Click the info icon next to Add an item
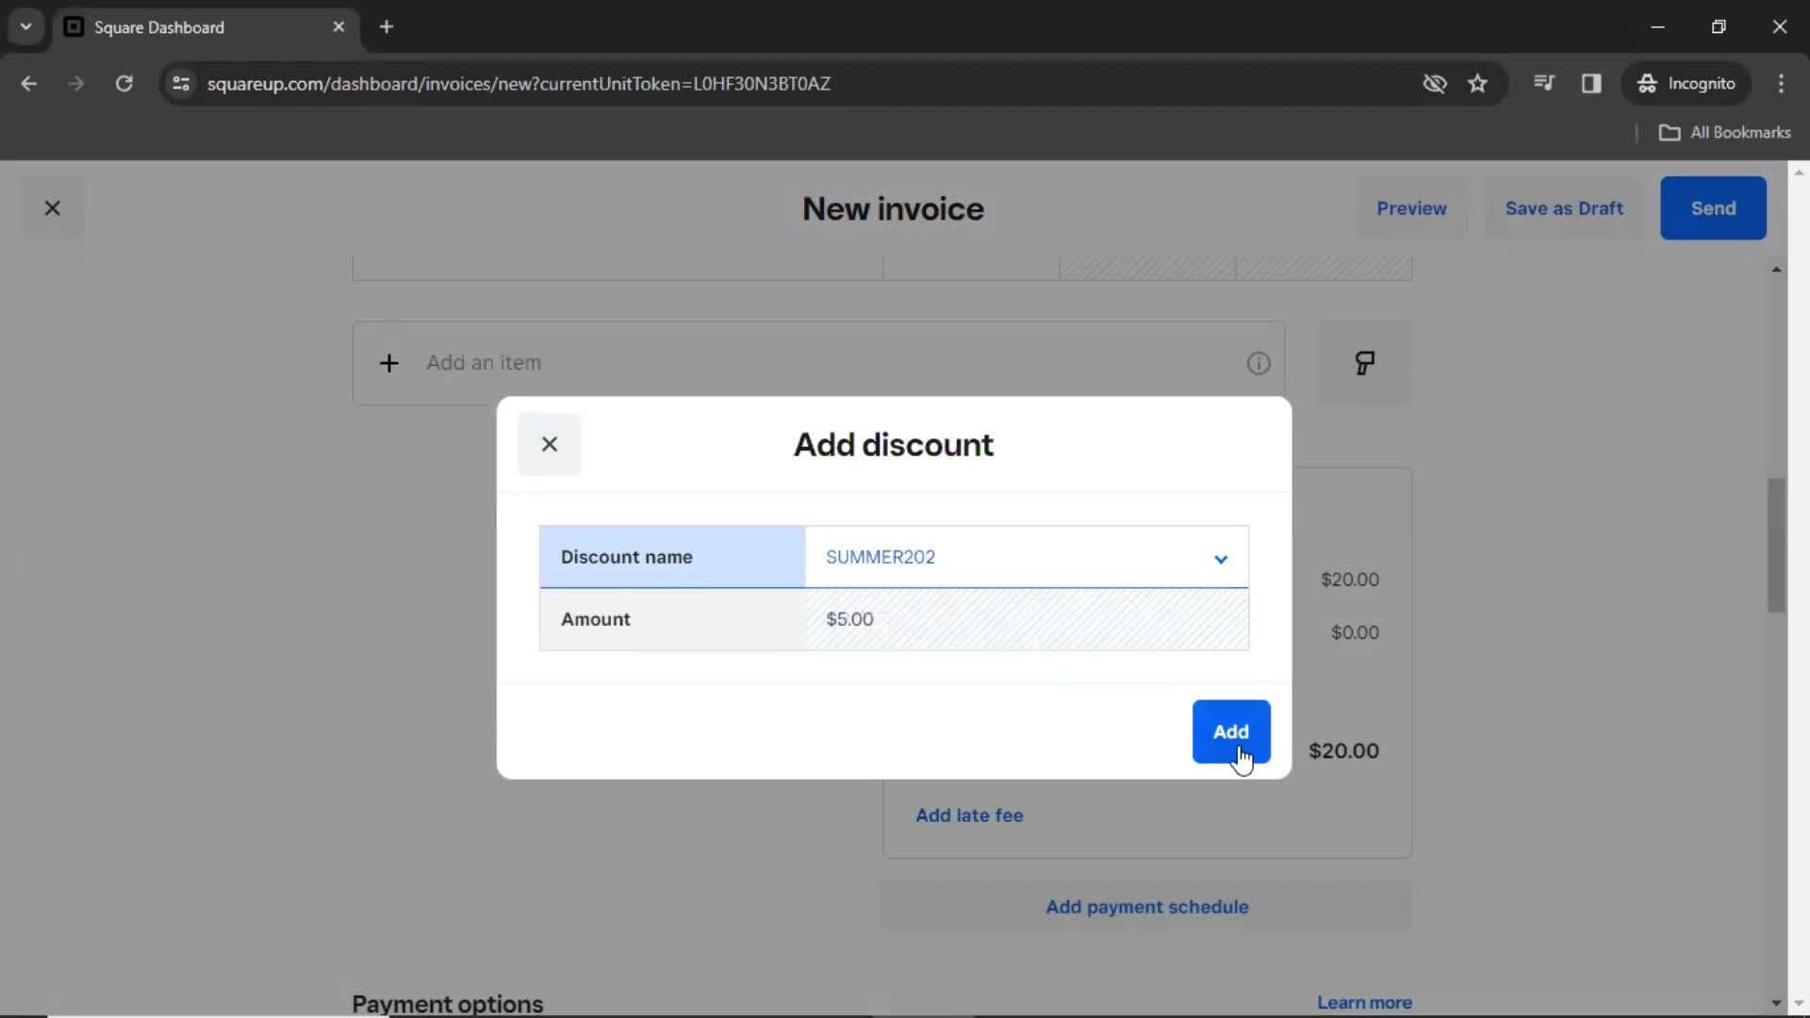 point(1259,362)
